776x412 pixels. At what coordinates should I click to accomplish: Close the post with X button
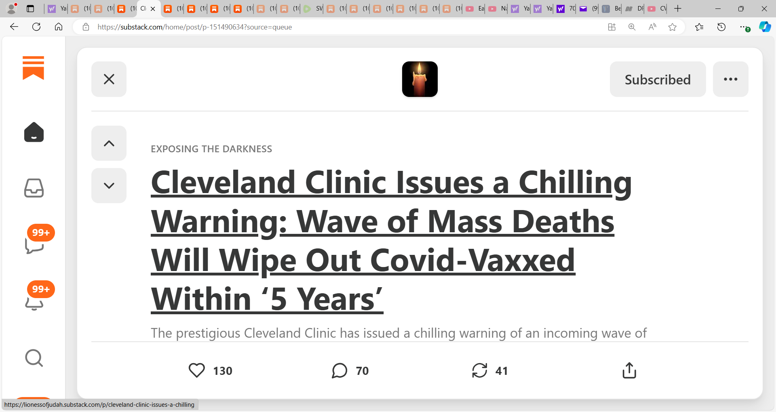coord(109,79)
